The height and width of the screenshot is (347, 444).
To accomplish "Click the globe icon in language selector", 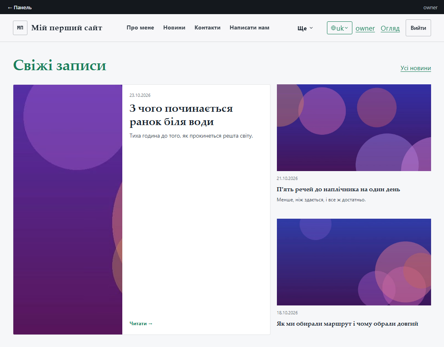I will [333, 28].
